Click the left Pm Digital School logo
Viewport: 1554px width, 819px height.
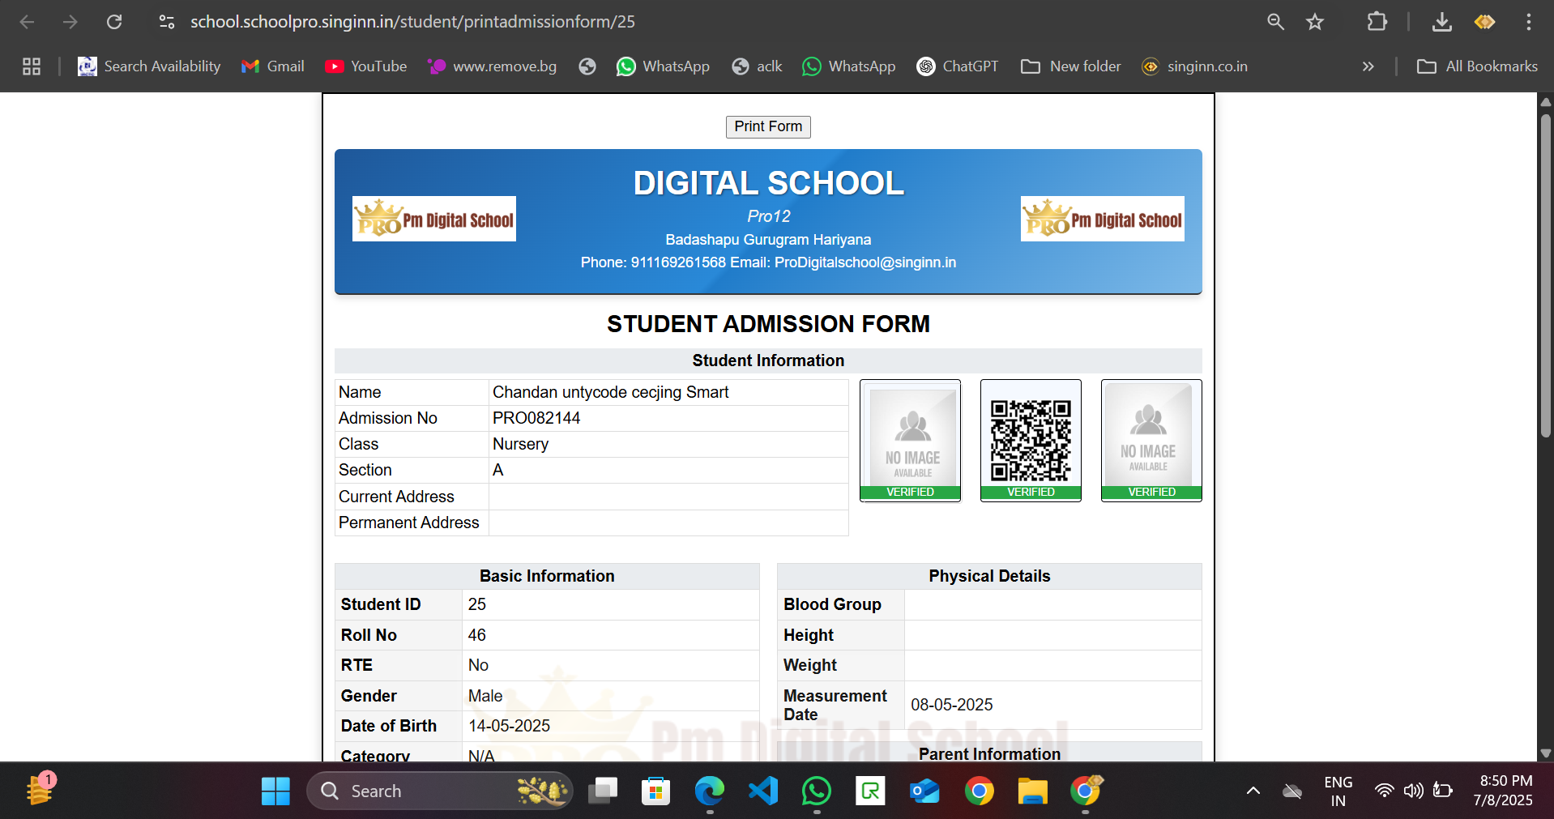pyautogui.click(x=434, y=219)
